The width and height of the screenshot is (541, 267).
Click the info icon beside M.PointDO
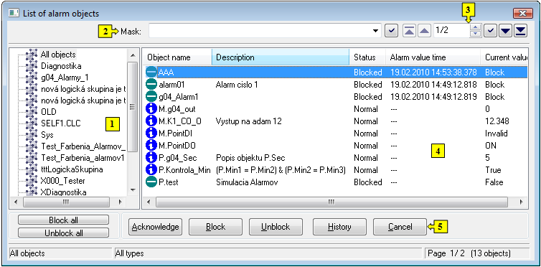pyautogui.click(x=151, y=146)
